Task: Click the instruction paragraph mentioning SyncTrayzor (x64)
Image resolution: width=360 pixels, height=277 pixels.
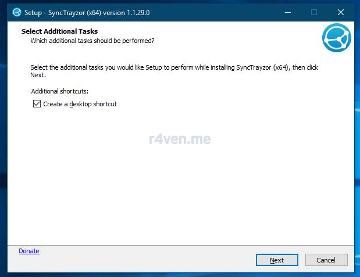Action: point(173,71)
